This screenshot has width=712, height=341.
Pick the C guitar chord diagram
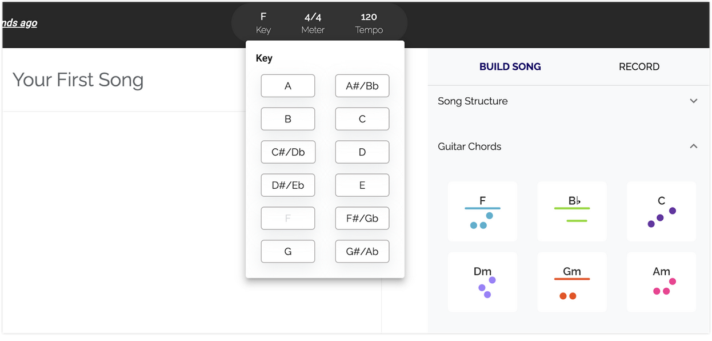click(x=661, y=212)
